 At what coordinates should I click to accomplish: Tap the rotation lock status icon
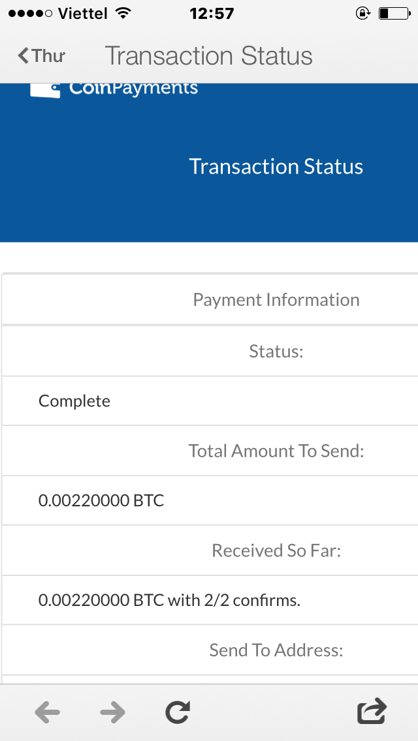[x=363, y=13]
